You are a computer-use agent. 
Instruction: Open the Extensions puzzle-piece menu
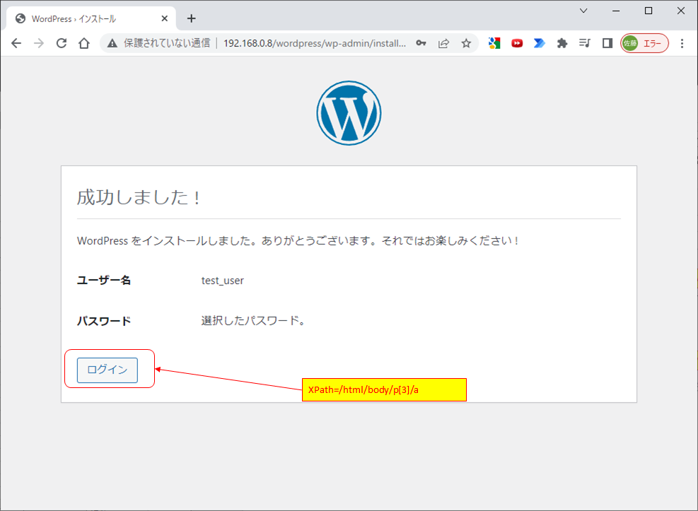pos(562,43)
